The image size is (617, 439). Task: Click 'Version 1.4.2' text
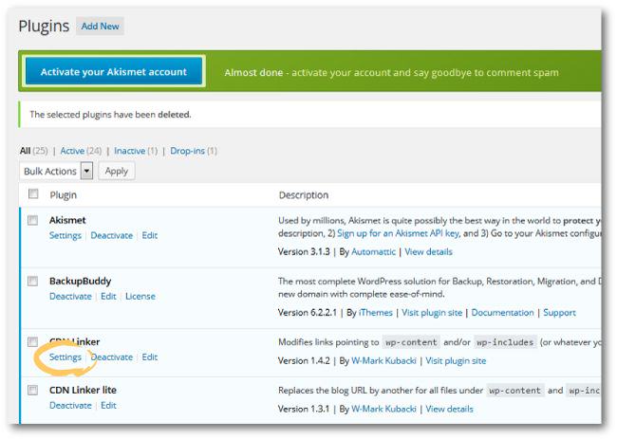[304, 361]
